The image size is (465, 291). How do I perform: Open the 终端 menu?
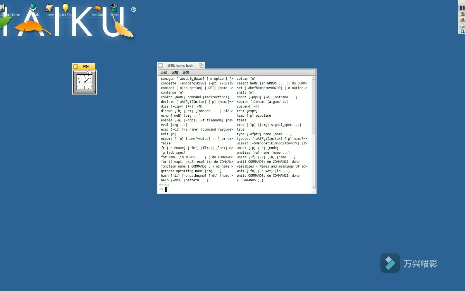(x=164, y=72)
